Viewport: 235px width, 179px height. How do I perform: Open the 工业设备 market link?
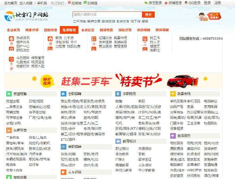[194, 123]
